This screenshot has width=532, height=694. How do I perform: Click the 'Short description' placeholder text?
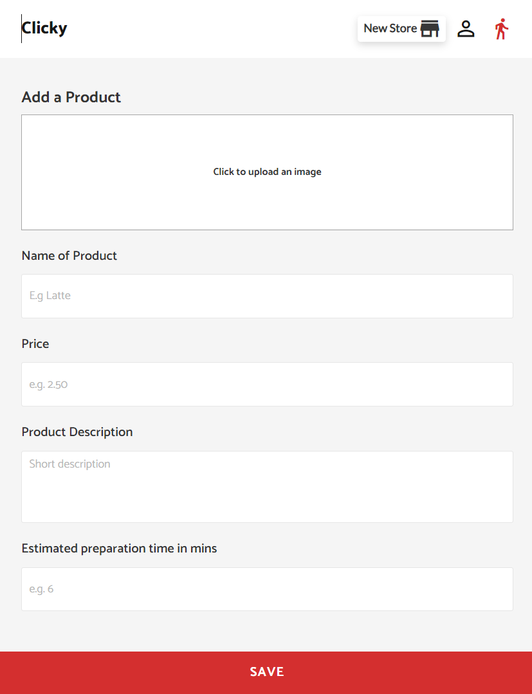point(70,464)
